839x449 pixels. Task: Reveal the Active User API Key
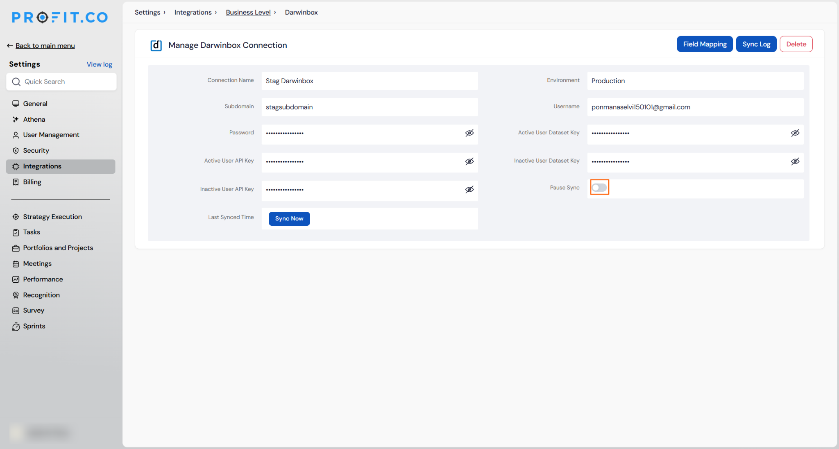pyautogui.click(x=469, y=161)
